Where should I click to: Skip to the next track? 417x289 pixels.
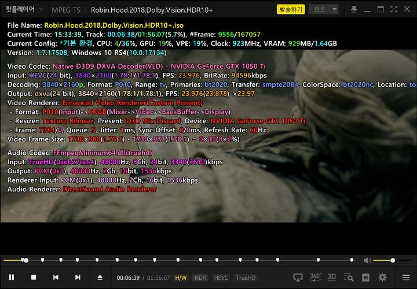click(x=78, y=277)
